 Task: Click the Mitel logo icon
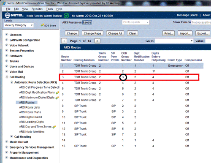(8, 15)
